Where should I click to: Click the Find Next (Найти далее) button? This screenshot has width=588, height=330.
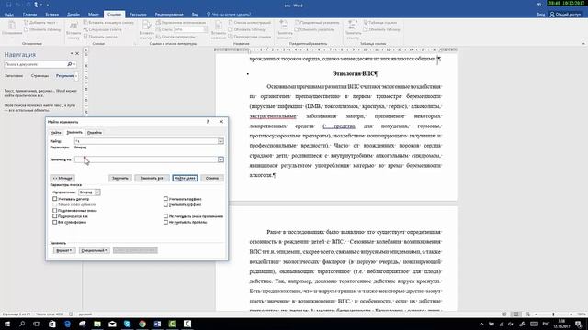point(185,178)
